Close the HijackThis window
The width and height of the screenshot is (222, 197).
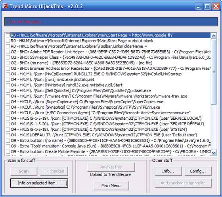pos(216,6)
